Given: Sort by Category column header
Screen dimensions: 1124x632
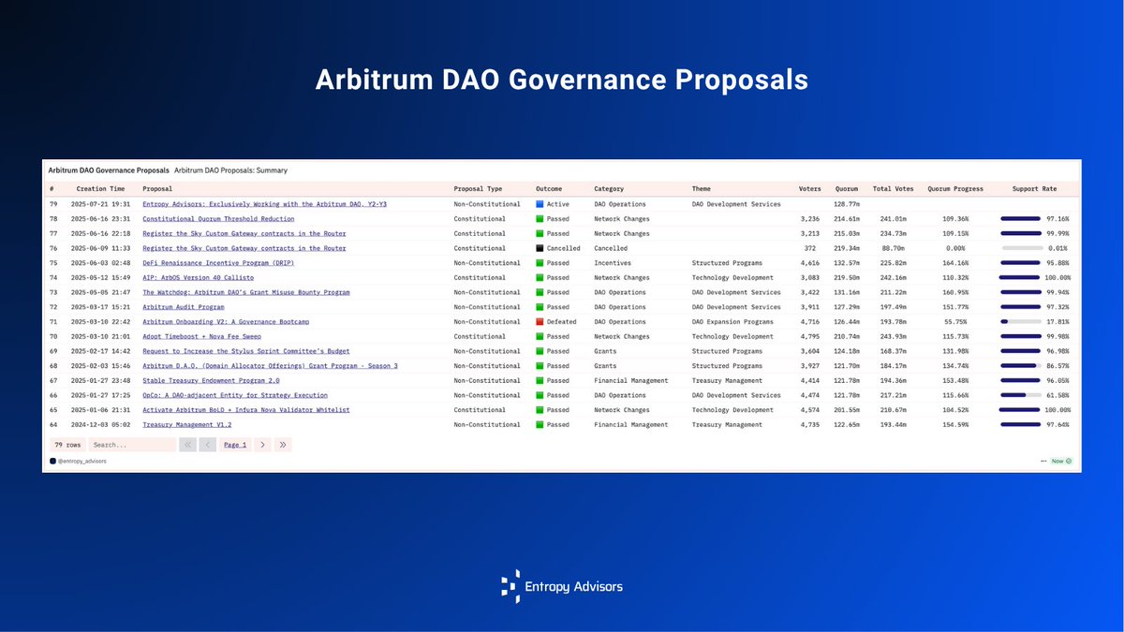Looking at the screenshot, I should 609,188.
